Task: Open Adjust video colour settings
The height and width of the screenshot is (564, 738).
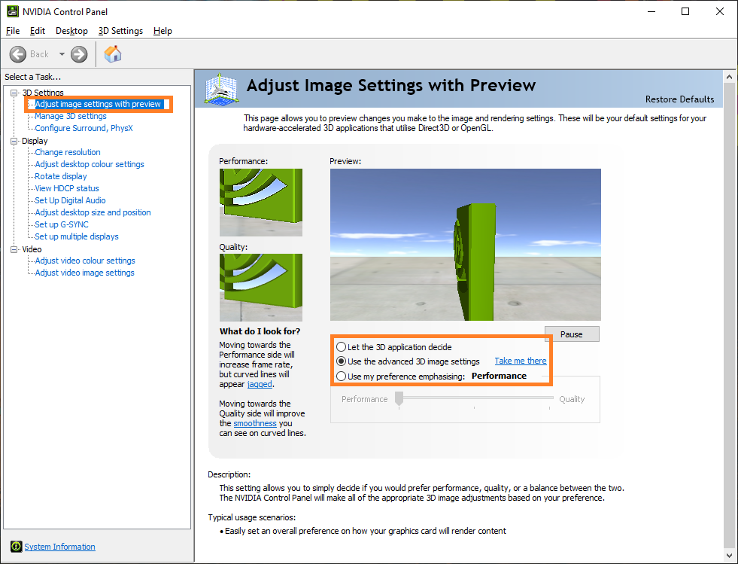Action: pos(85,261)
